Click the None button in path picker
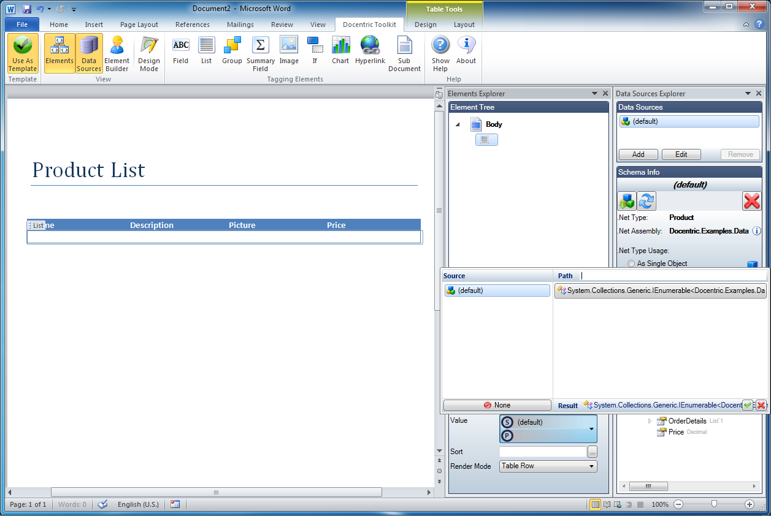Image resolution: width=771 pixels, height=516 pixels. coord(497,405)
